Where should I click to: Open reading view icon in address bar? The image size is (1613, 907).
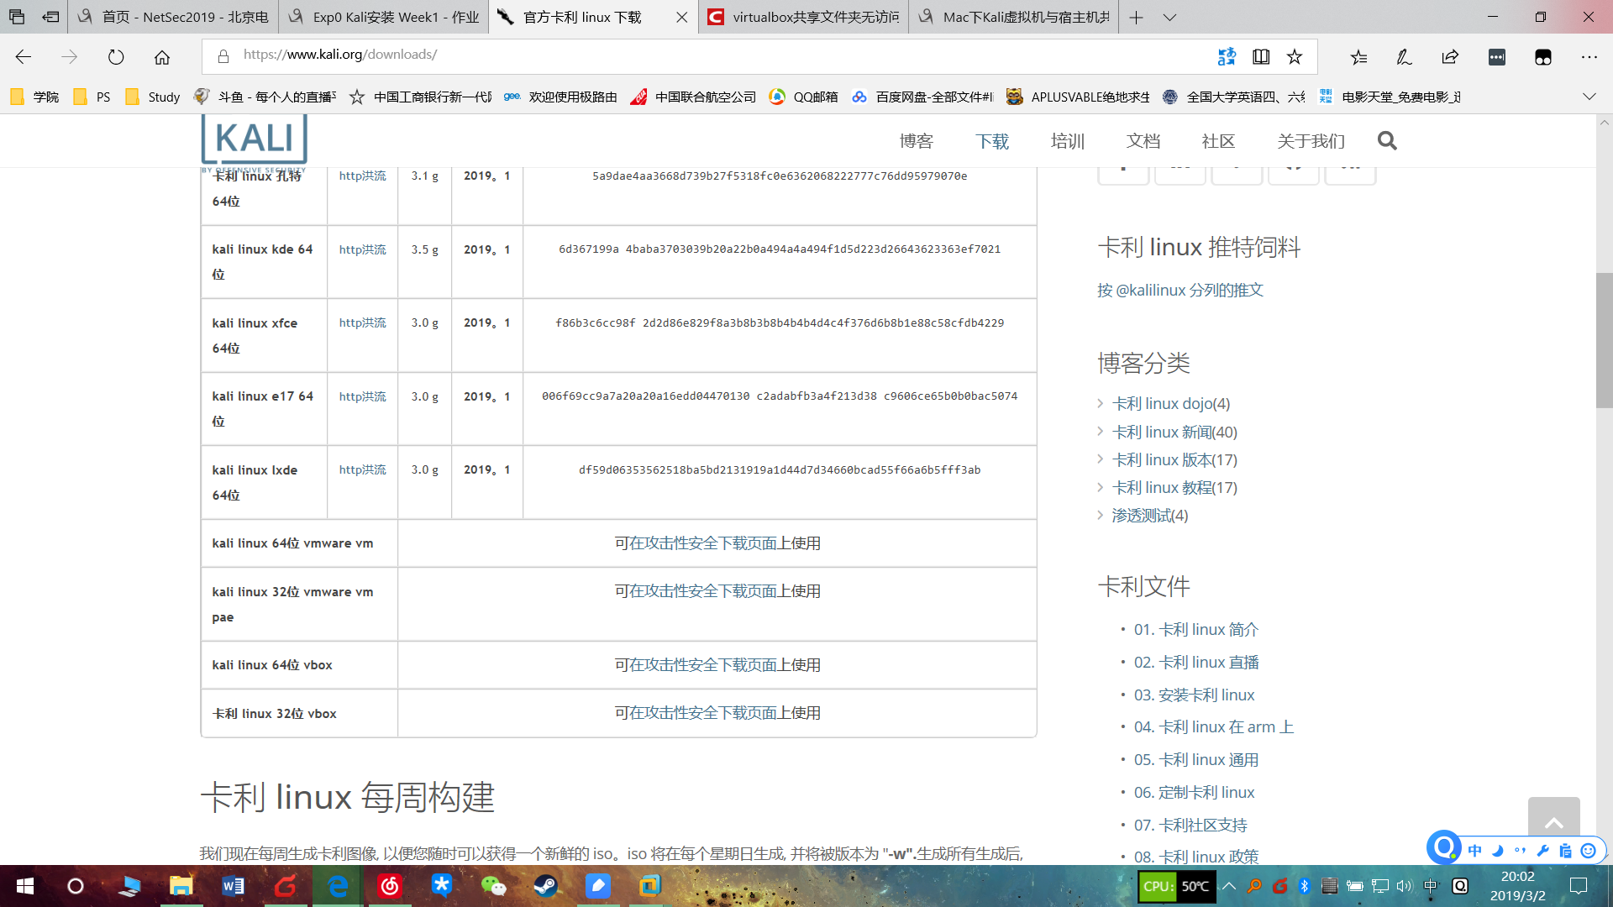point(1261,56)
